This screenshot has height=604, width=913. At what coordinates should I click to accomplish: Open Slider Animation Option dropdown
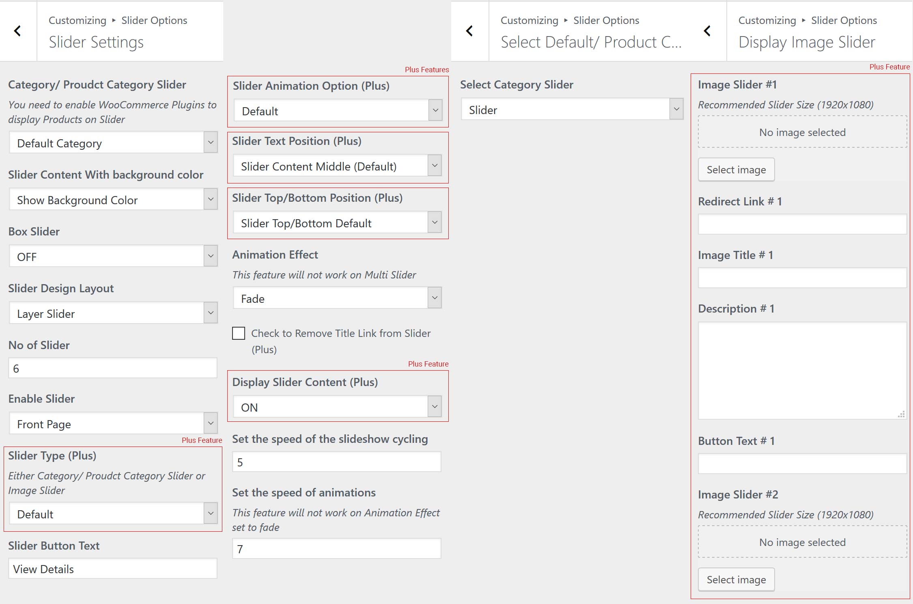[x=338, y=111]
